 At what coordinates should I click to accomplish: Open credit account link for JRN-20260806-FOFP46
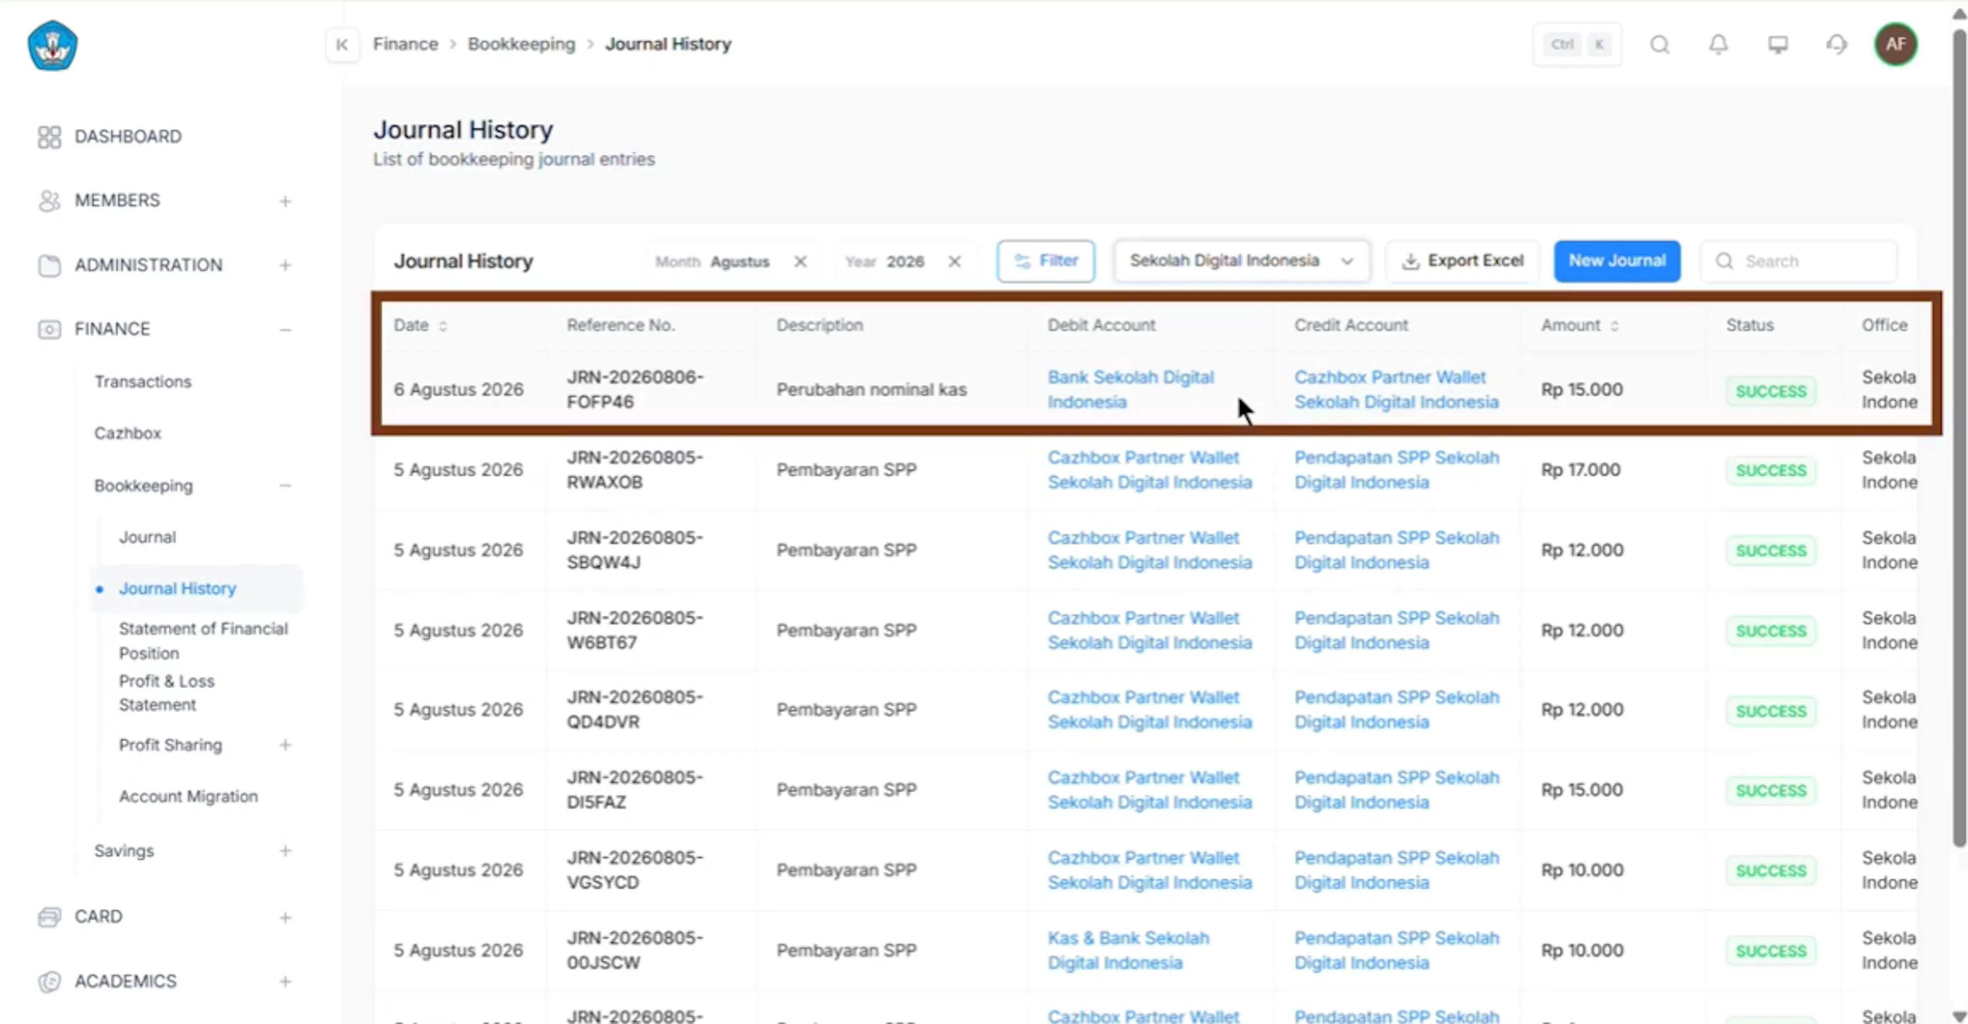click(x=1396, y=390)
